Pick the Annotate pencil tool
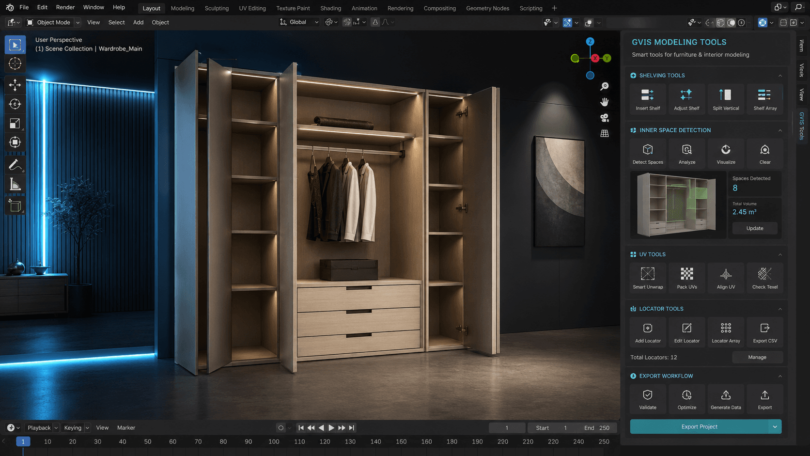The height and width of the screenshot is (456, 810). pyautogui.click(x=15, y=165)
